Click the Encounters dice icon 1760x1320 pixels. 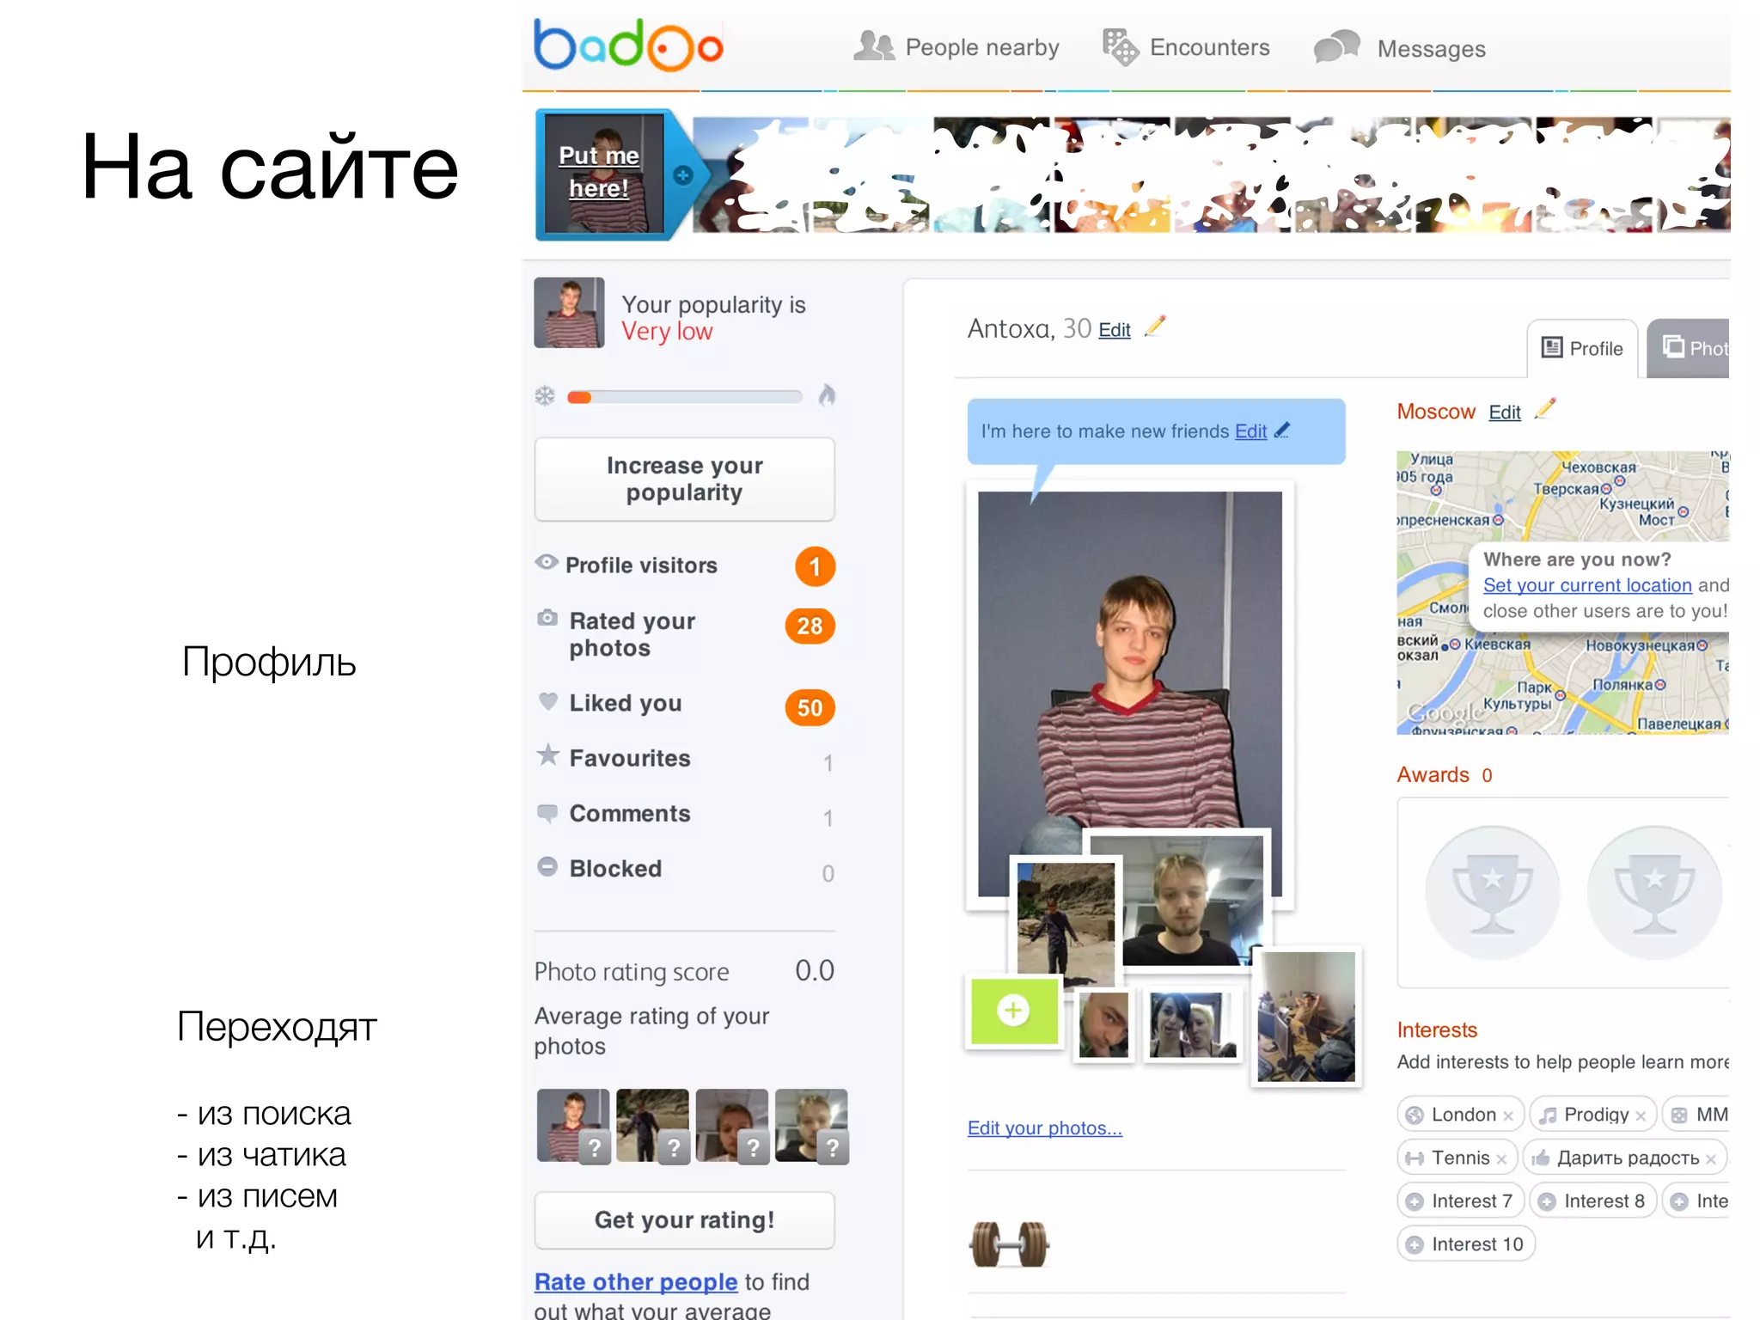click(x=1120, y=47)
